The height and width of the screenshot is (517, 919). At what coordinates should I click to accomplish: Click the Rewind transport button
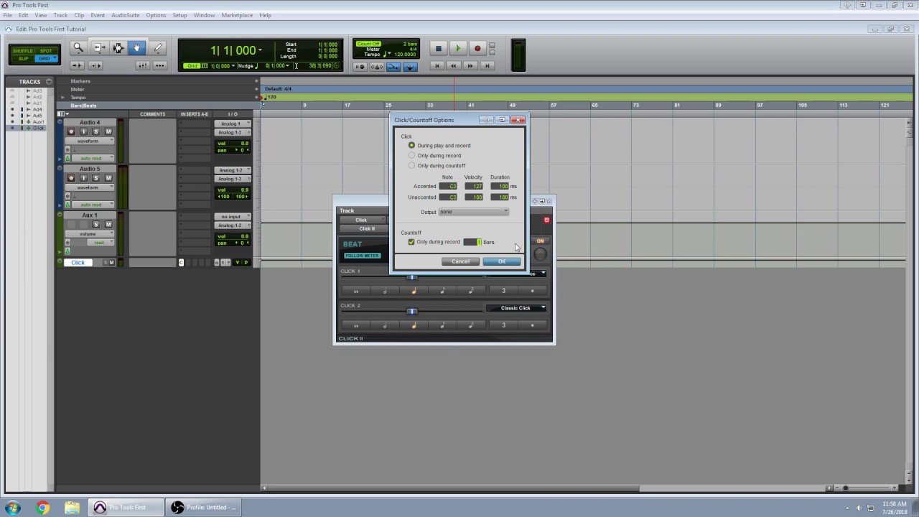click(x=453, y=65)
